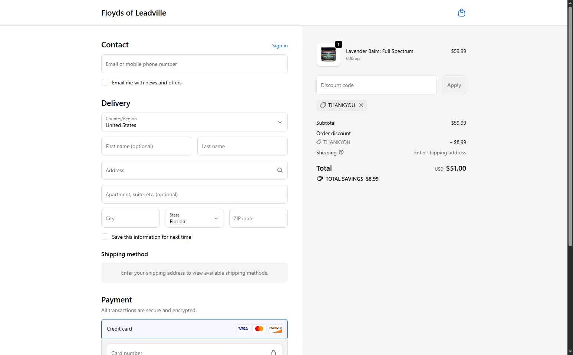This screenshot has width=573, height=355.
Task: Click the Discover card icon
Action: coord(275,329)
